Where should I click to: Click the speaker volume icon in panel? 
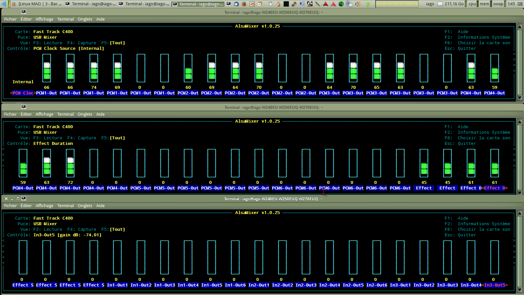pos(358,4)
